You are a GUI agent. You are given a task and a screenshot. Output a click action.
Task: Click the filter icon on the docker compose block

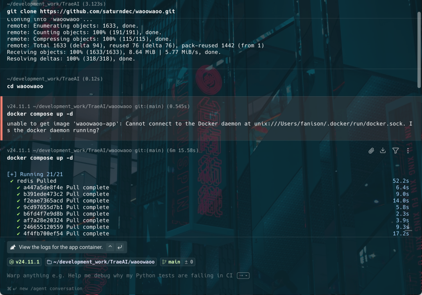tap(395, 150)
